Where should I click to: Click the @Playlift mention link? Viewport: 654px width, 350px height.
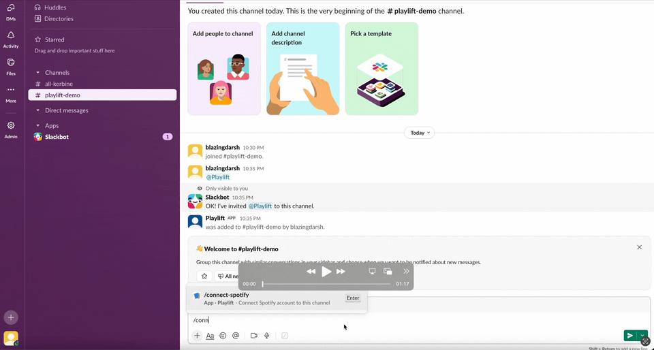tap(218, 177)
